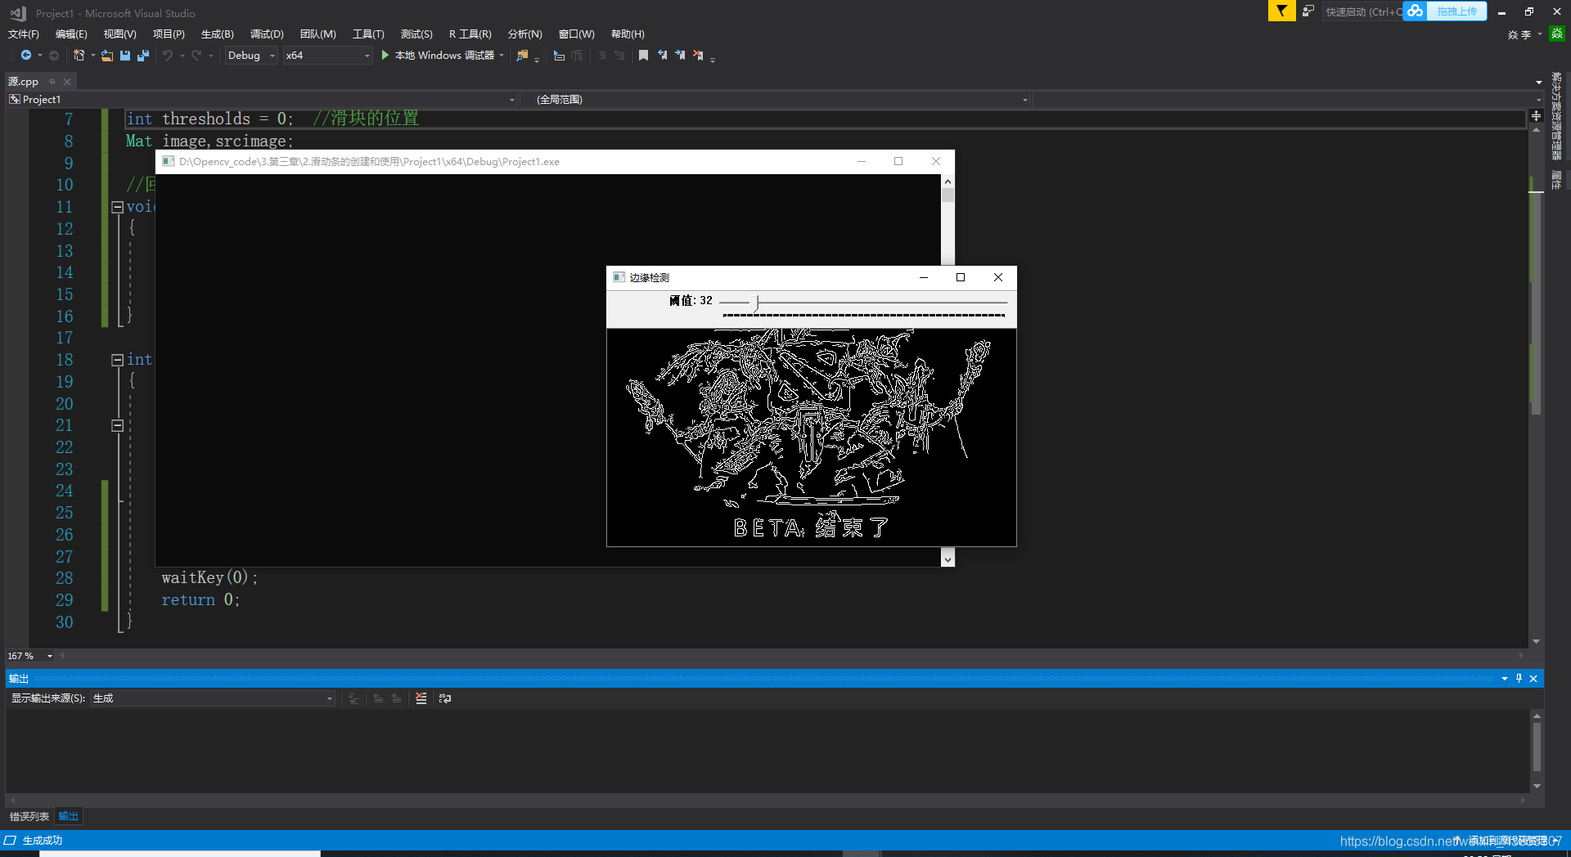This screenshot has width=1571, height=857.
Task: Click the cloud drag-upload icon
Action: point(1415,11)
